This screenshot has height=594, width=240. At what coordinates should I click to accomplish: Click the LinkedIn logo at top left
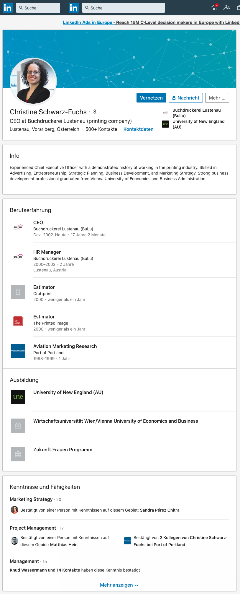point(7,8)
